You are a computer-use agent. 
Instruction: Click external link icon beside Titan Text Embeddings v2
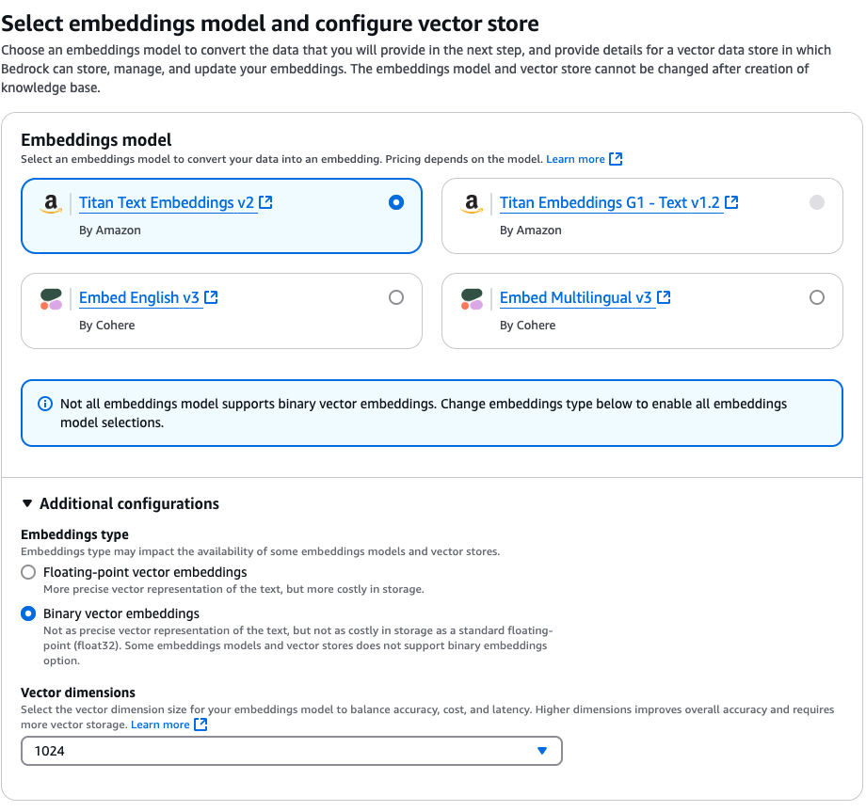tap(265, 202)
